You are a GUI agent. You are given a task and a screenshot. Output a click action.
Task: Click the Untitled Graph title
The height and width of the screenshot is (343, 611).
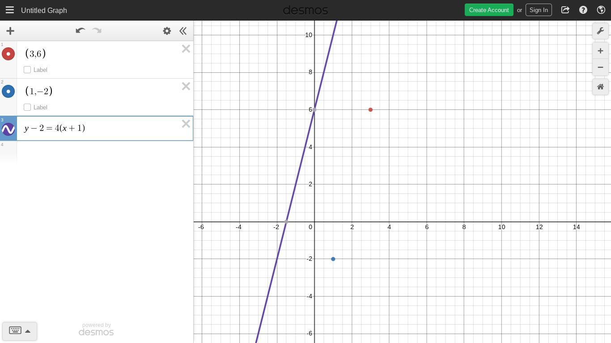tap(44, 10)
